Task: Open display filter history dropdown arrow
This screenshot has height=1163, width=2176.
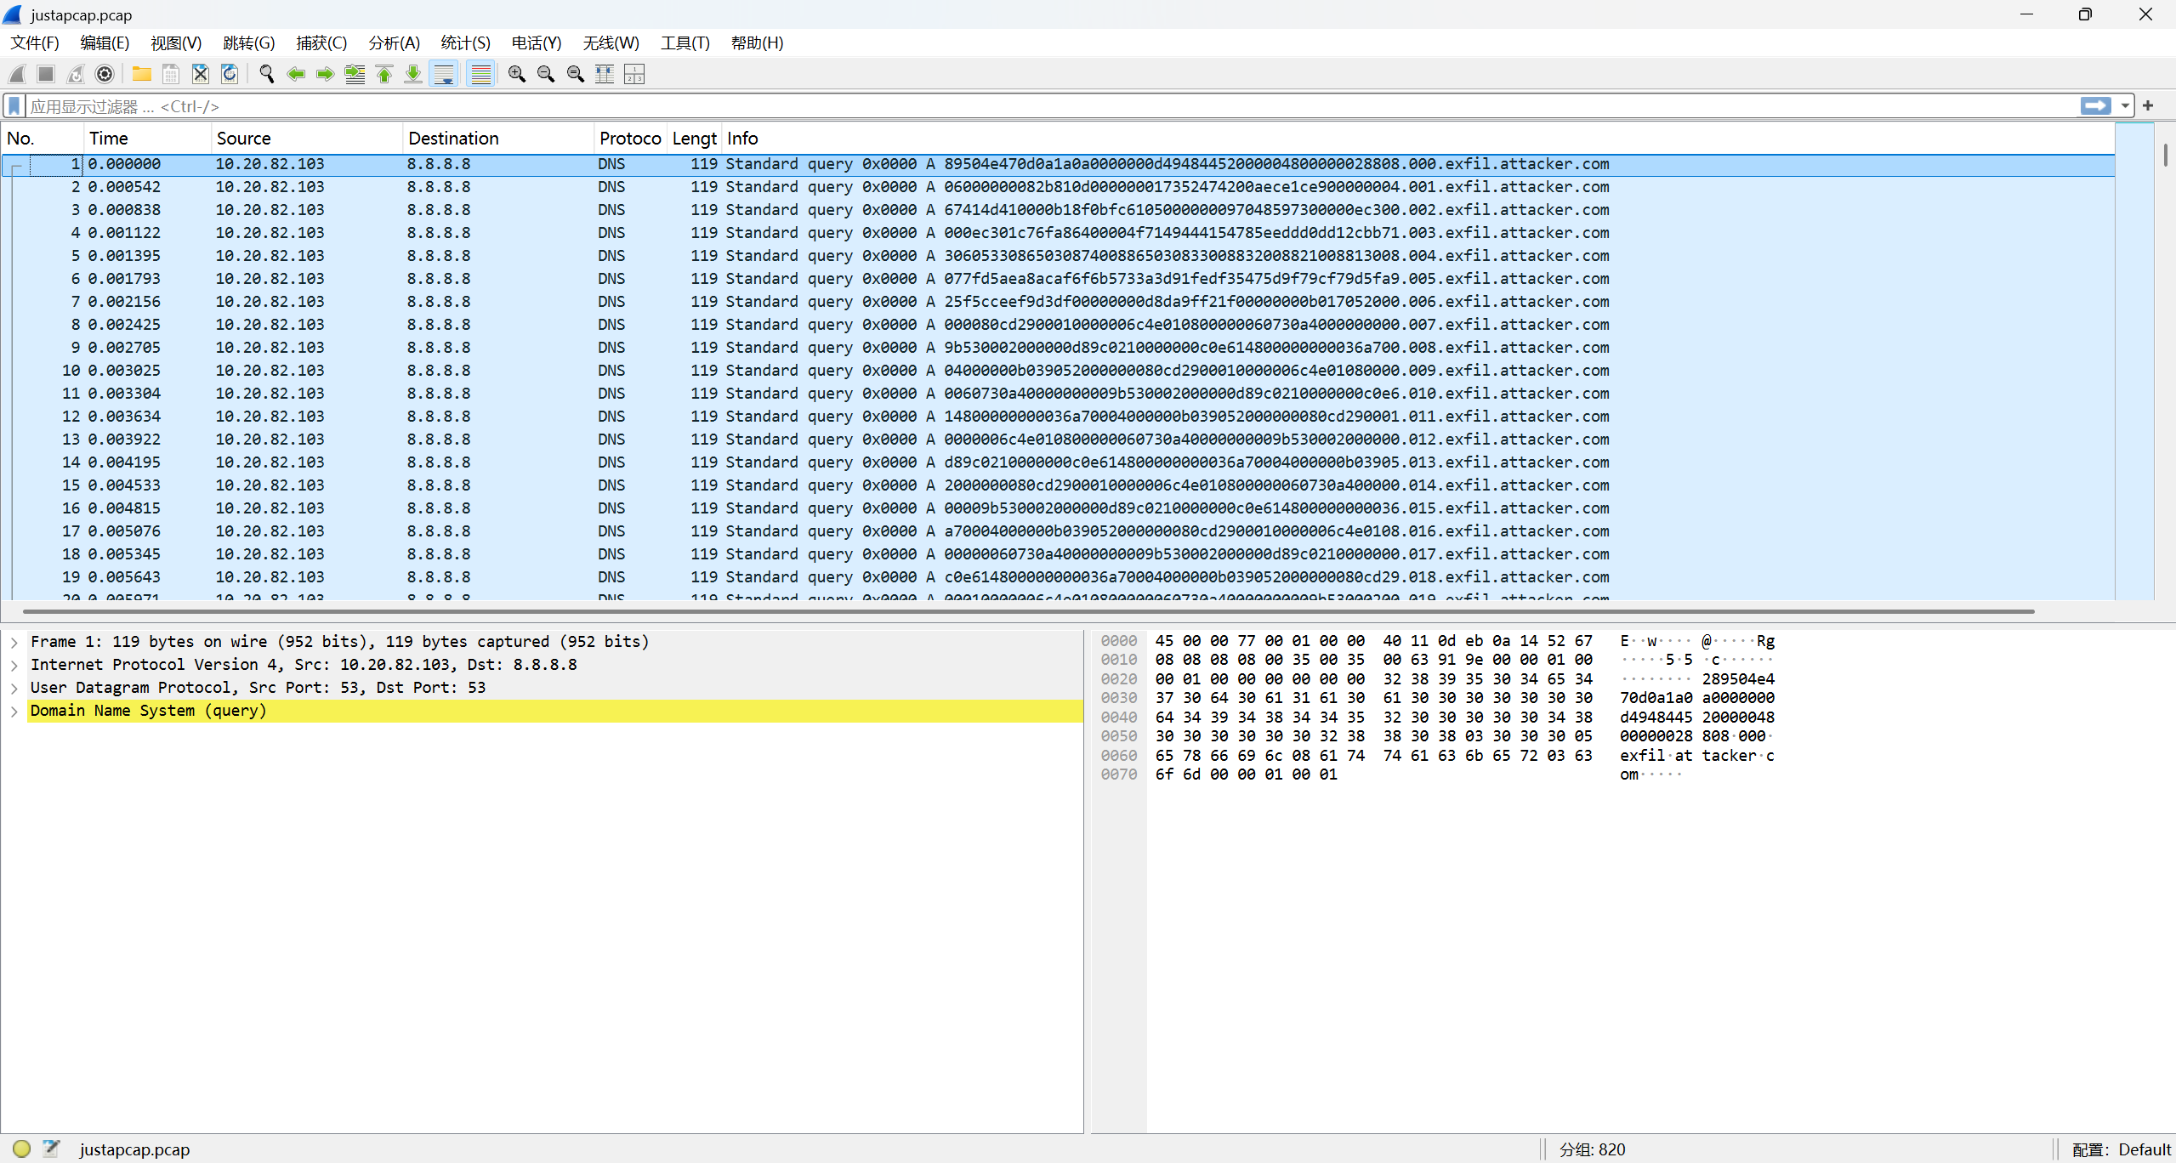Action: pyautogui.click(x=2125, y=106)
